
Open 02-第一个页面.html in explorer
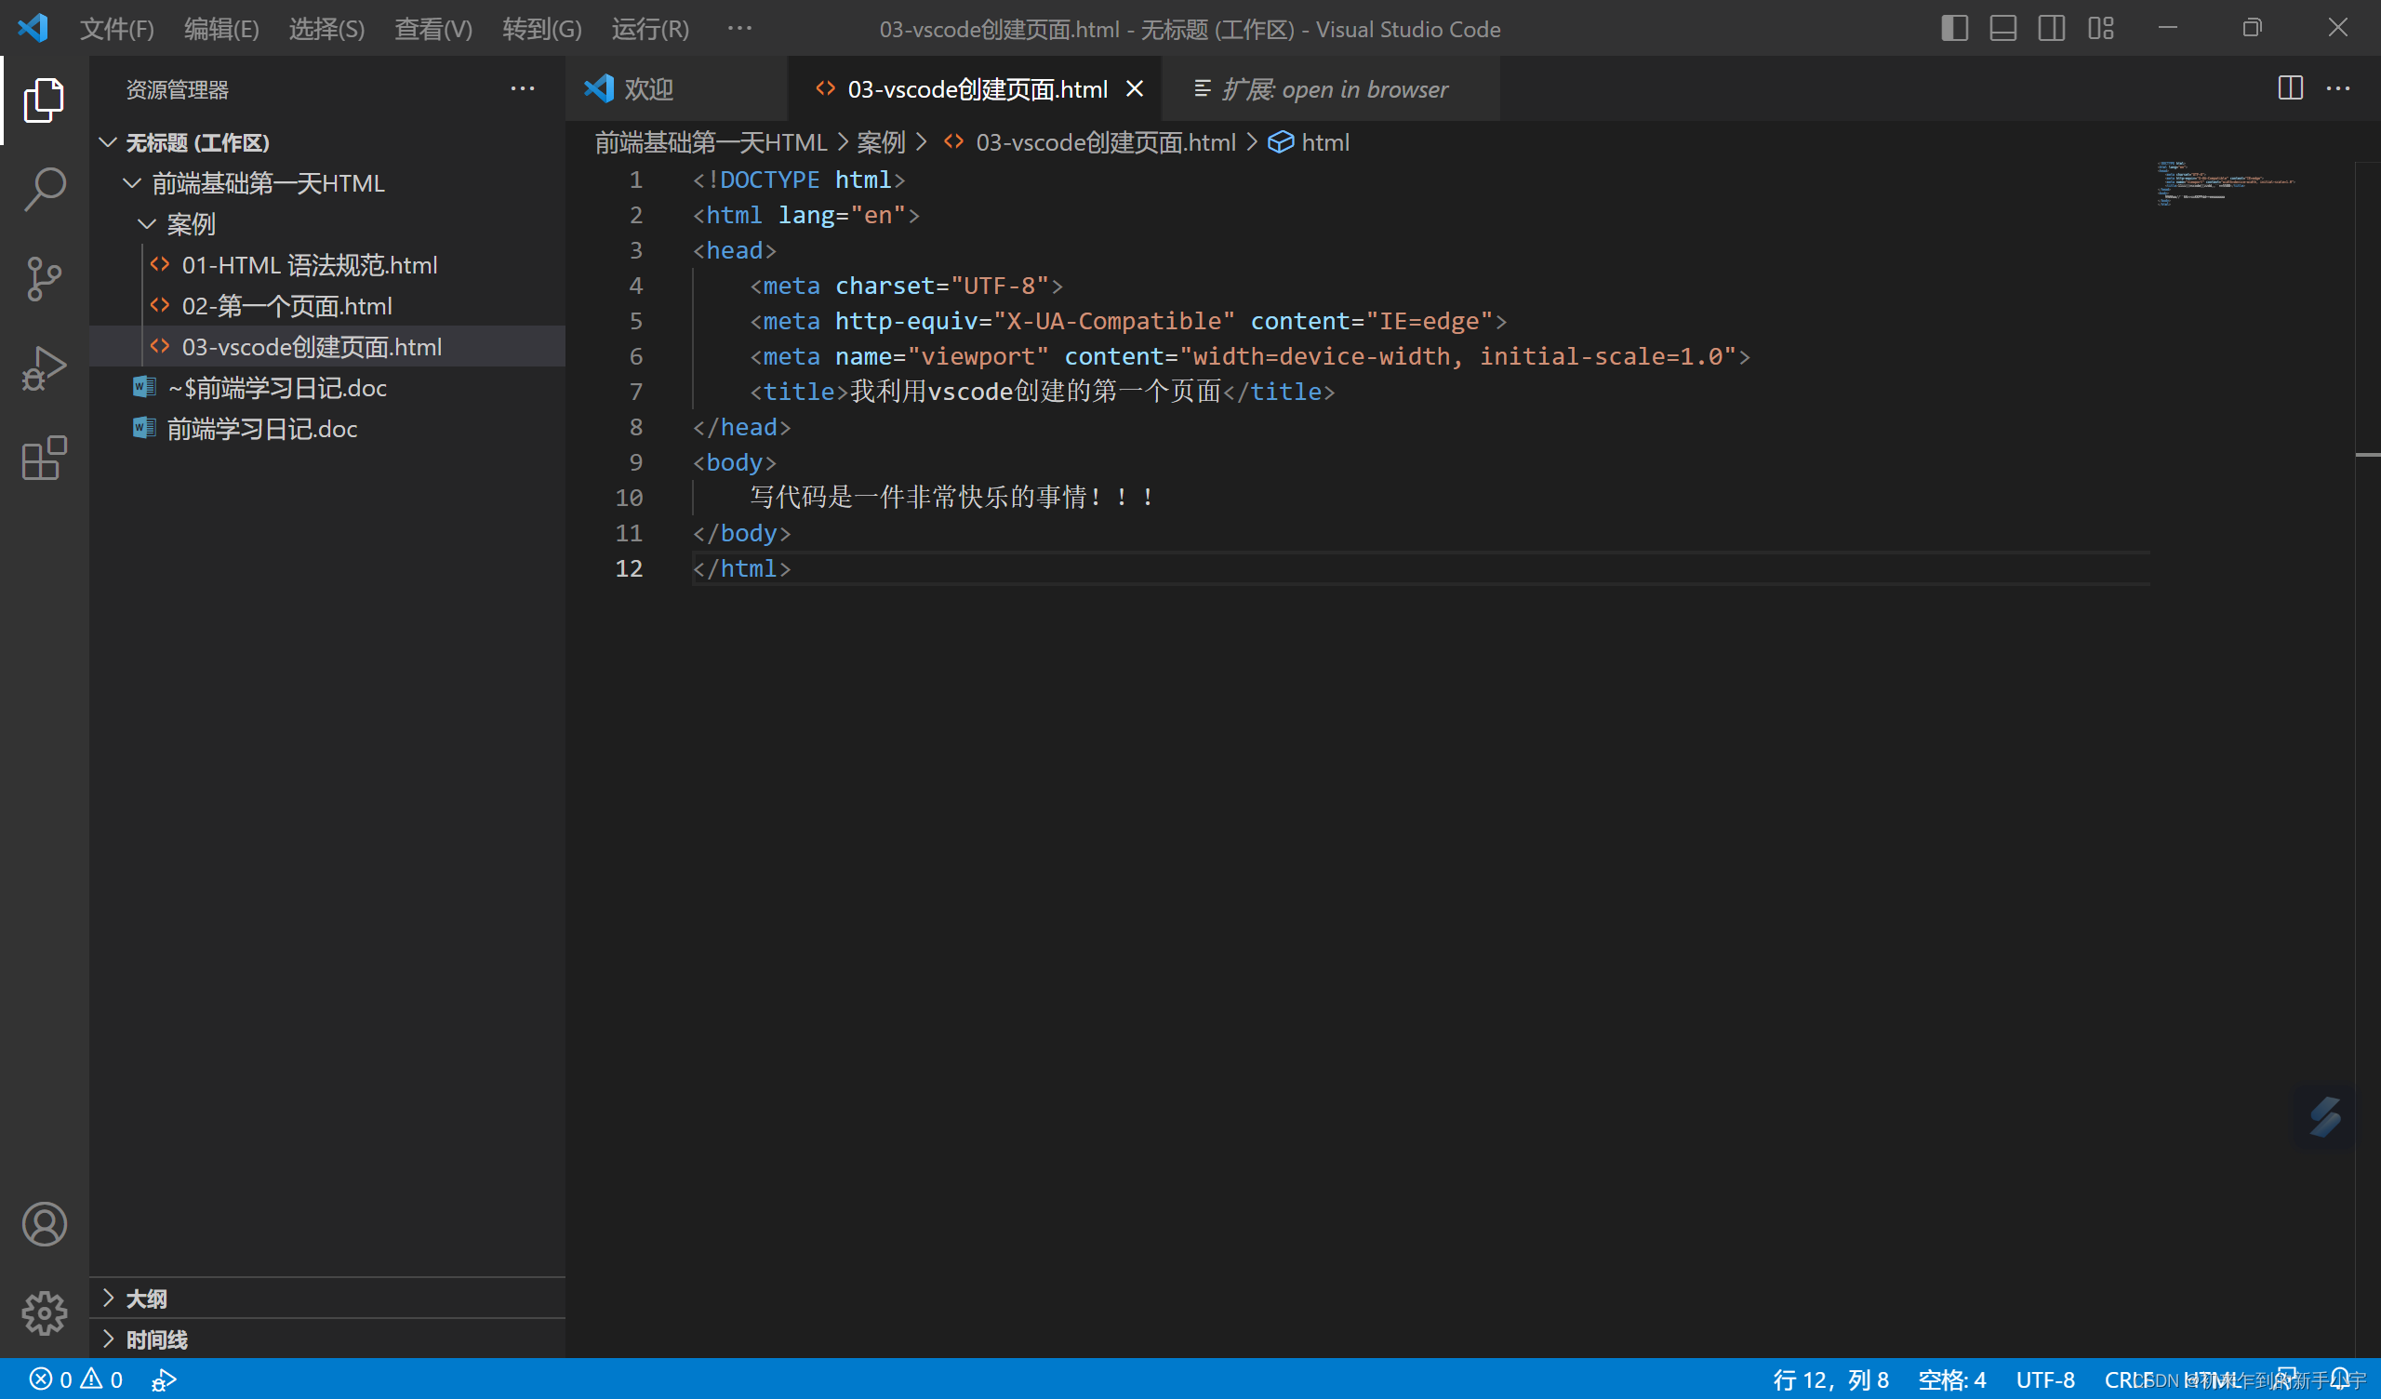[x=286, y=305]
